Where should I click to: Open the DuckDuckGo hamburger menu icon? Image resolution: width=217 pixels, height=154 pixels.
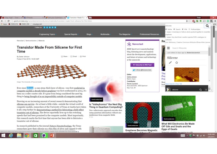click(x=206, y=90)
